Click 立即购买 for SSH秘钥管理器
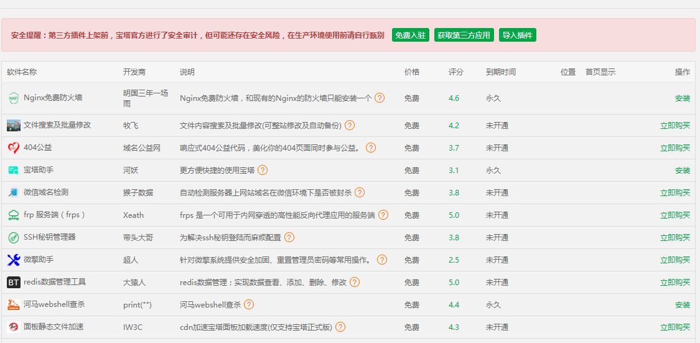700x343 pixels. 675,238
